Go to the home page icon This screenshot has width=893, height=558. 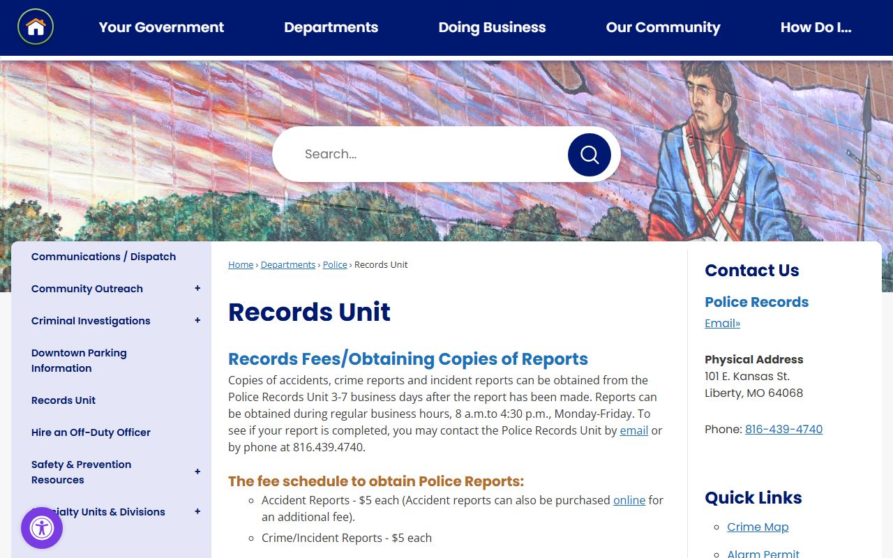click(36, 27)
